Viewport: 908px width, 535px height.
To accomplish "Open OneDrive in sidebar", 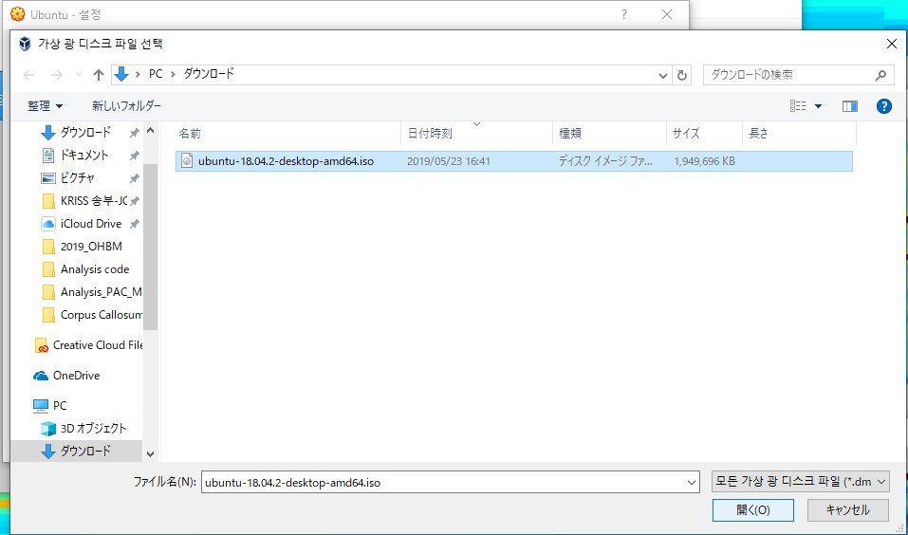I will 76,376.
